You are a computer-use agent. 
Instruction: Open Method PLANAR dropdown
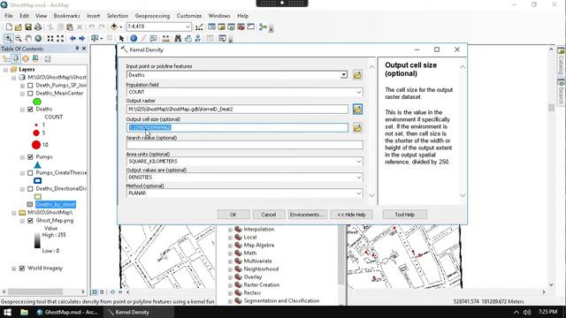pos(359,193)
